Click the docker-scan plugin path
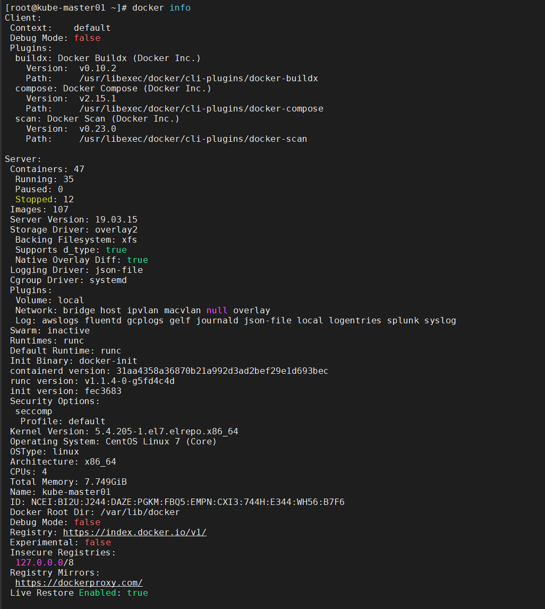This screenshot has width=545, height=609. coord(193,139)
